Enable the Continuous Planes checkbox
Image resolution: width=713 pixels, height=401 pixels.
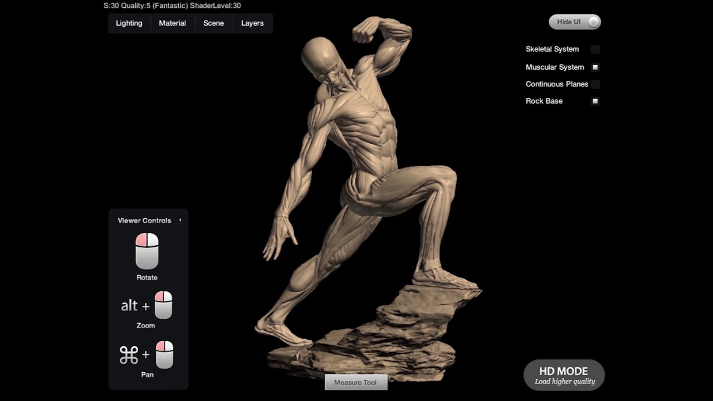(595, 85)
